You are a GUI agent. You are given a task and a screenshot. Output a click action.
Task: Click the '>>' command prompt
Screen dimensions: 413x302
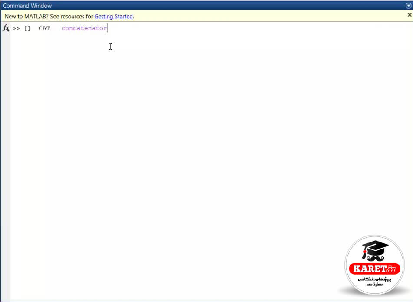click(x=16, y=28)
